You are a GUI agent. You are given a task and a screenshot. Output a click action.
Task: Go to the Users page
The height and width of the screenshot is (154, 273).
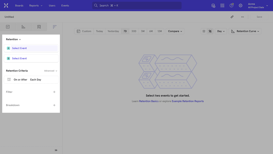tap(52, 5)
